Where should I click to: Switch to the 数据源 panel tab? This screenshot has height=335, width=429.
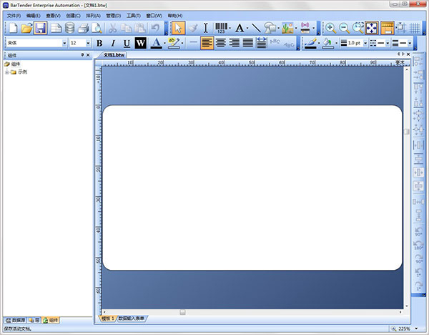coord(15,319)
